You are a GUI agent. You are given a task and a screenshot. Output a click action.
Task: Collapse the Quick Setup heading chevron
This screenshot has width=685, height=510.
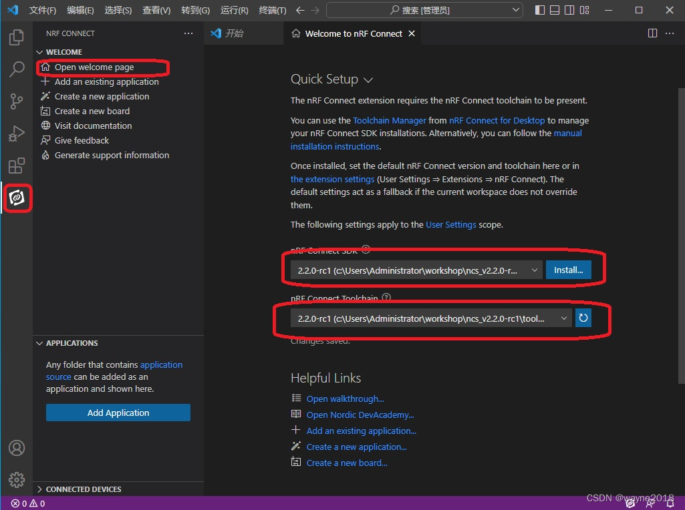click(368, 80)
